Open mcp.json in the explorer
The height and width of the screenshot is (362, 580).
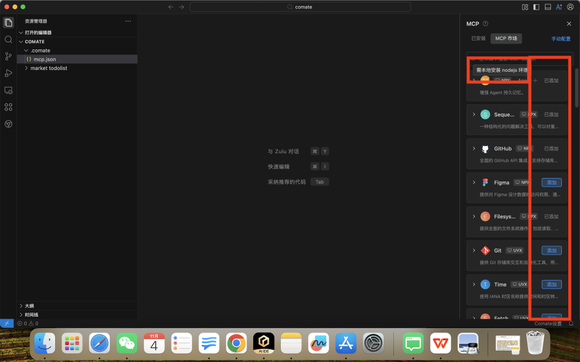click(x=45, y=59)
